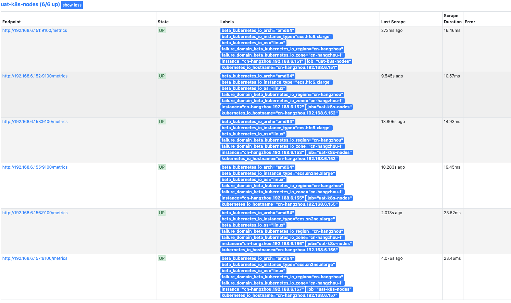This screenshot has width=511, height=303.
Task: Click kubernetes_io_hostname label ending 6.151
Action: click(x=279, y=68)
